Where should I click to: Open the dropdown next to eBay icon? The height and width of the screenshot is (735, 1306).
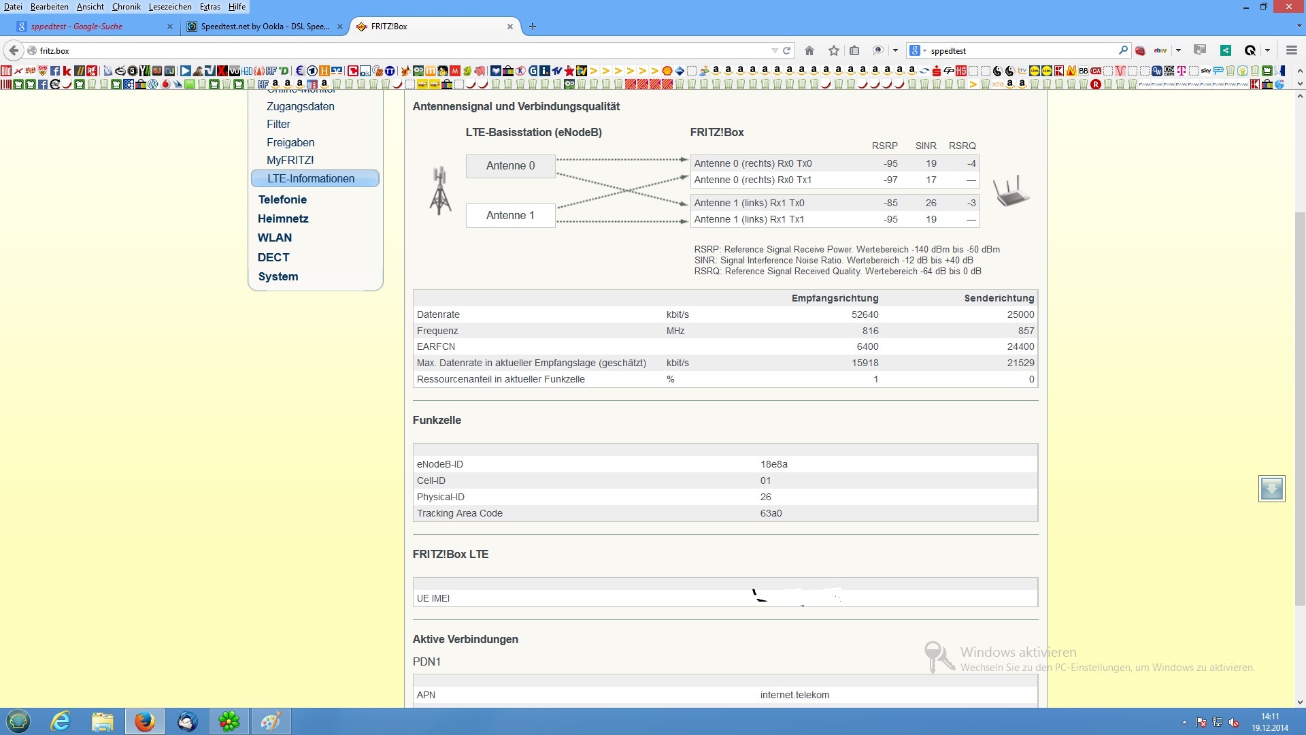click(x=1178, y=50)
